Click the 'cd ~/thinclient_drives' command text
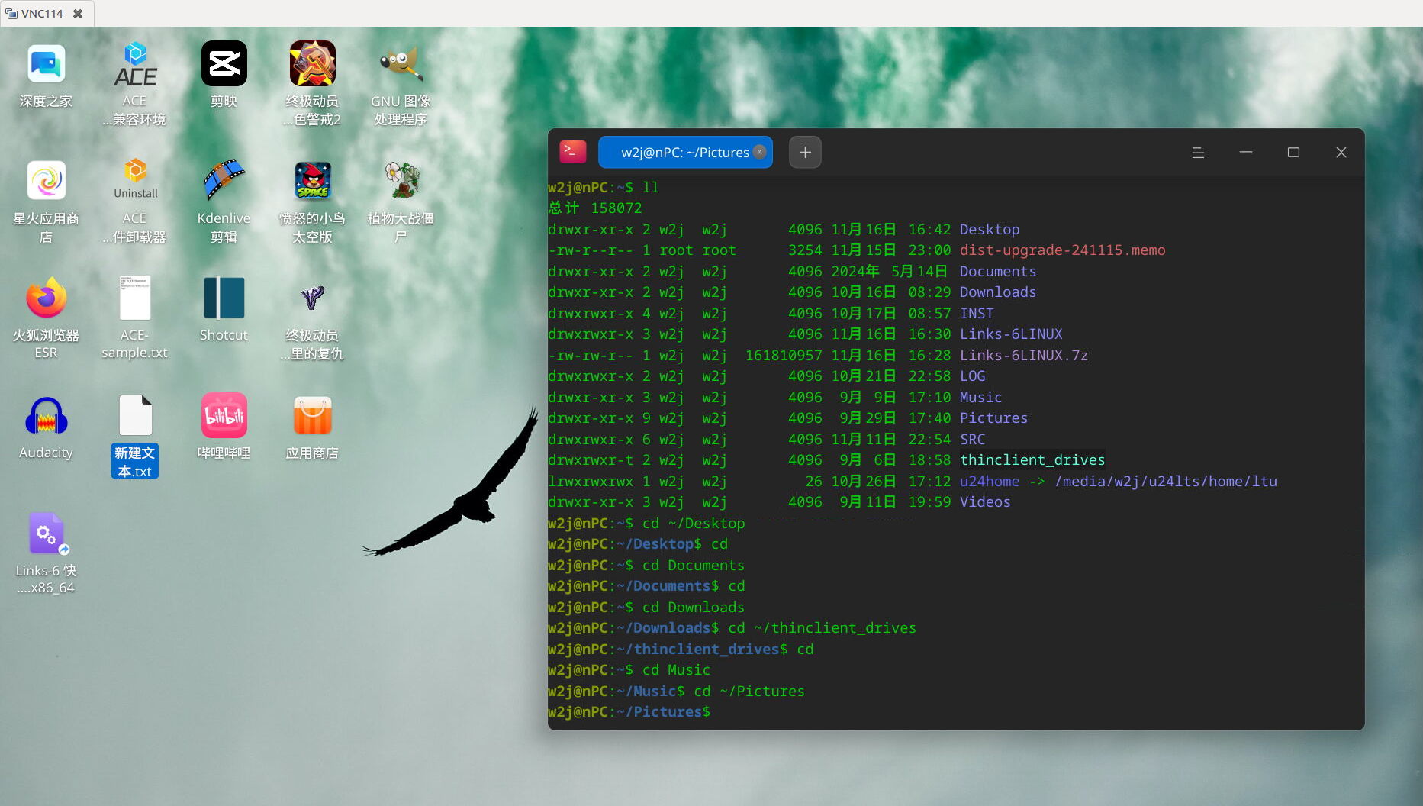 [822, 628]
